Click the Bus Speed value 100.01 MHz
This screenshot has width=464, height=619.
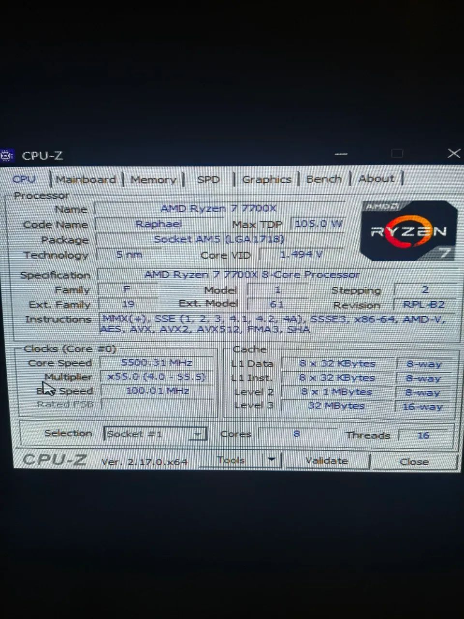(157, 391)
